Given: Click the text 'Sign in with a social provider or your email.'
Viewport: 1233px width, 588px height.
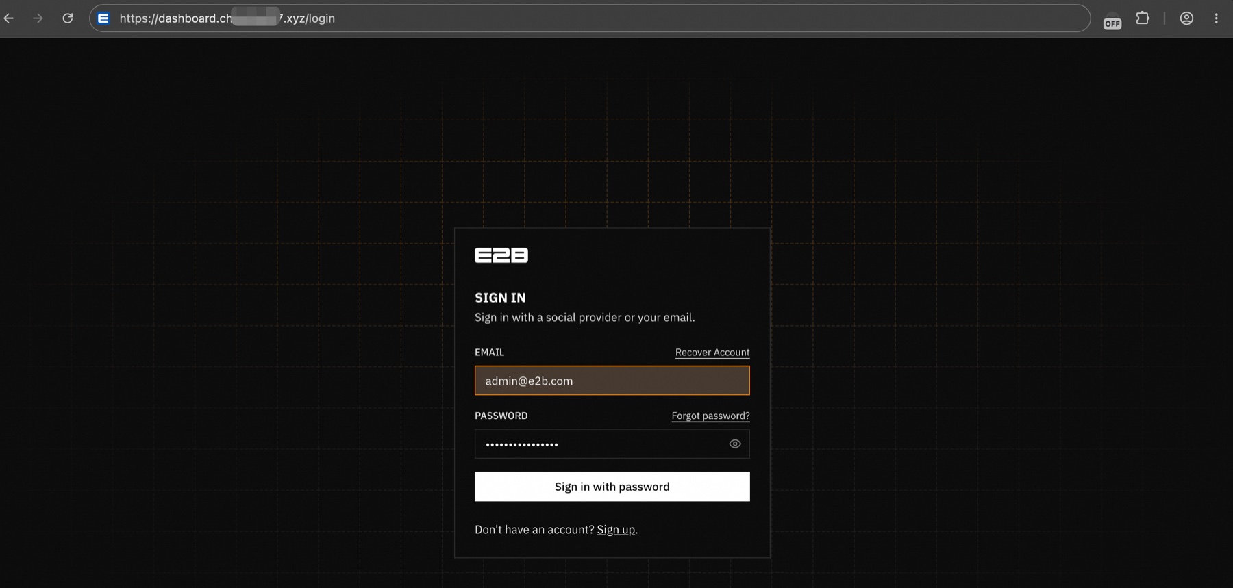Looking at the screenshot, I should (585, 318).
